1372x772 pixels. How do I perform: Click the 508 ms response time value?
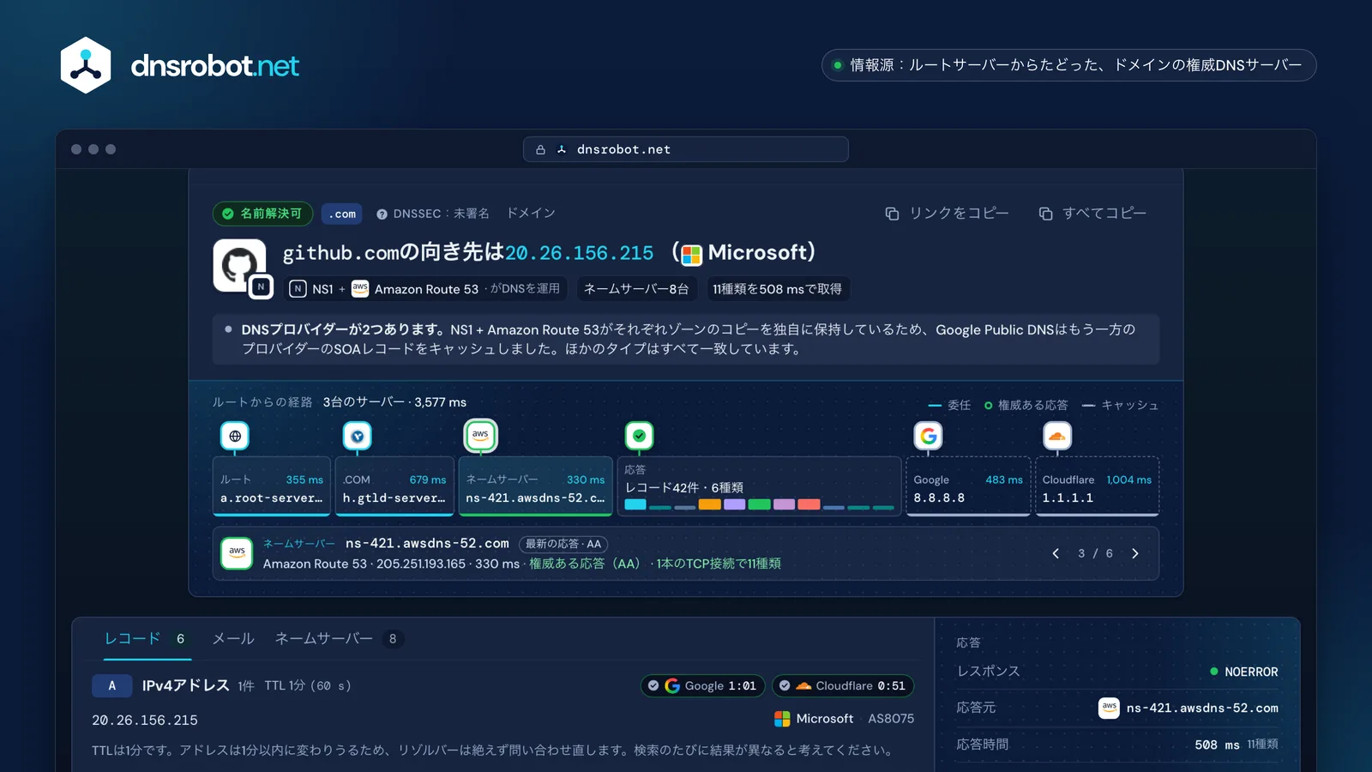(x=1217, y=745)
